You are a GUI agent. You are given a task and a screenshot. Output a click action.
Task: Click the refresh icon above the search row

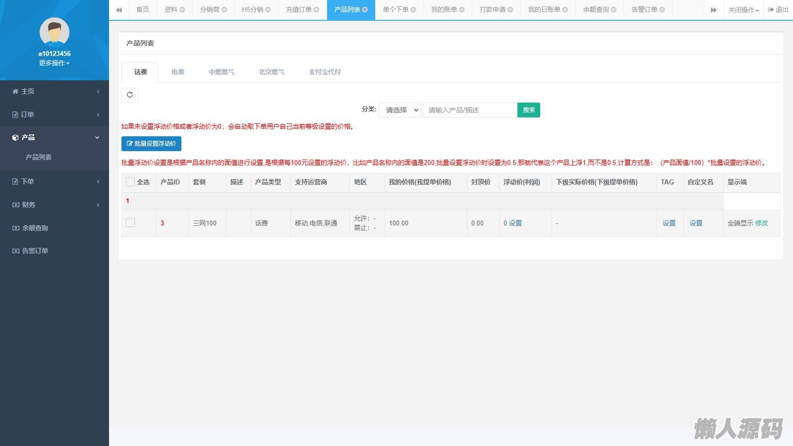tap(130, 95)
